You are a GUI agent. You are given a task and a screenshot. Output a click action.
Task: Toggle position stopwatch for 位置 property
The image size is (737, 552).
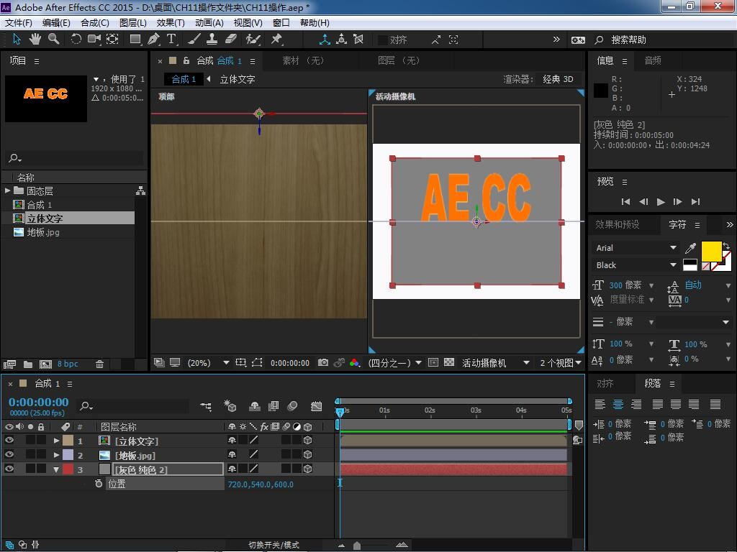(x=99, y=484)
